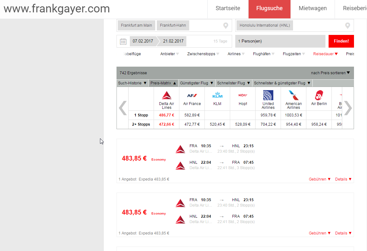
Task: Click Delta logo of first result's return flight
Action: click(180, 165)
